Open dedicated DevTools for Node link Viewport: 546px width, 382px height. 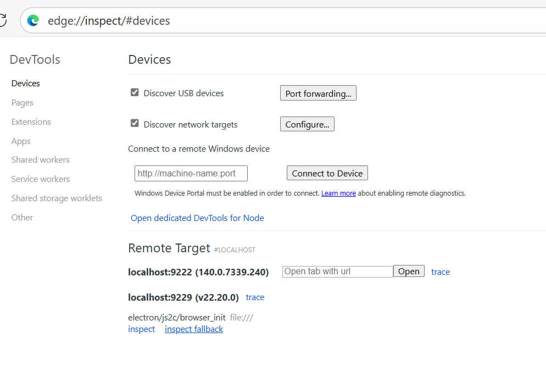point(197,218)
